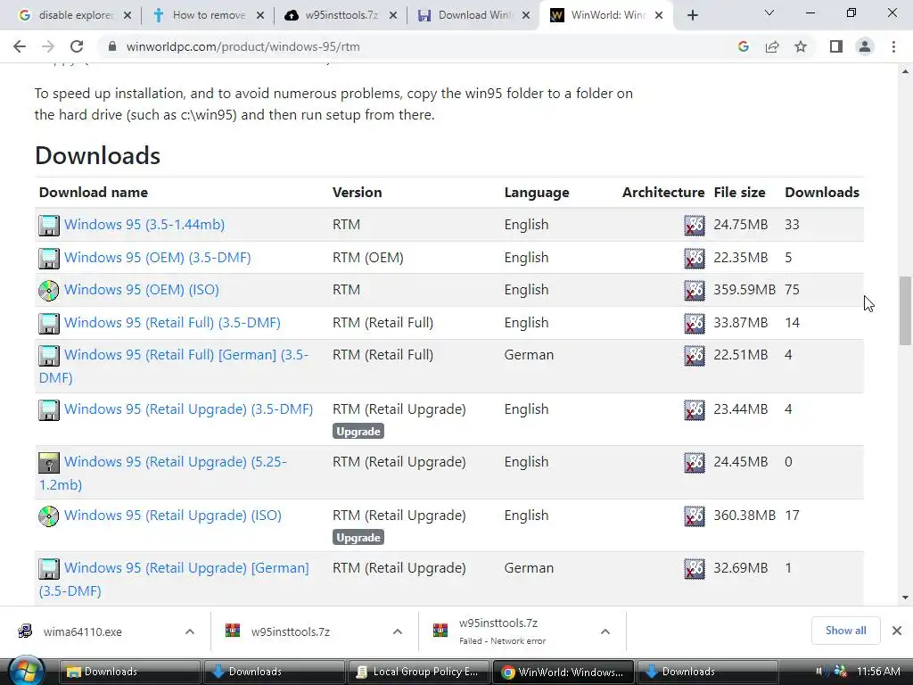The image size is (913, 685).
Task: Open the Chrome profile menu
Action: pos(865,46)
